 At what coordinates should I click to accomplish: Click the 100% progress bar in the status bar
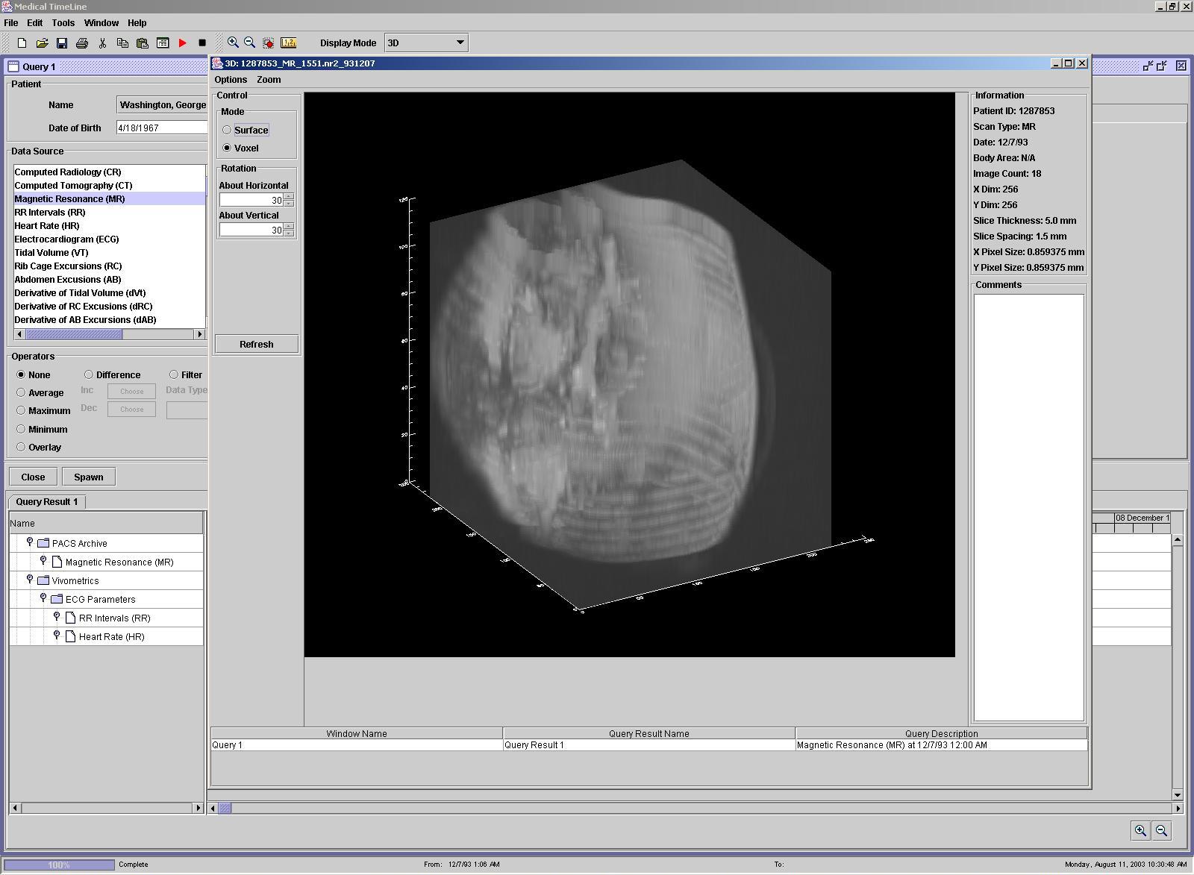tap(60, 865)
